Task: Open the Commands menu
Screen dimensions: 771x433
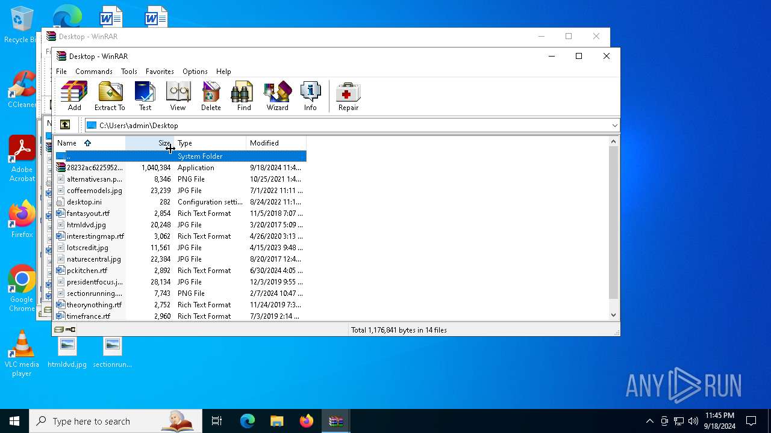Action: point(94,71)
